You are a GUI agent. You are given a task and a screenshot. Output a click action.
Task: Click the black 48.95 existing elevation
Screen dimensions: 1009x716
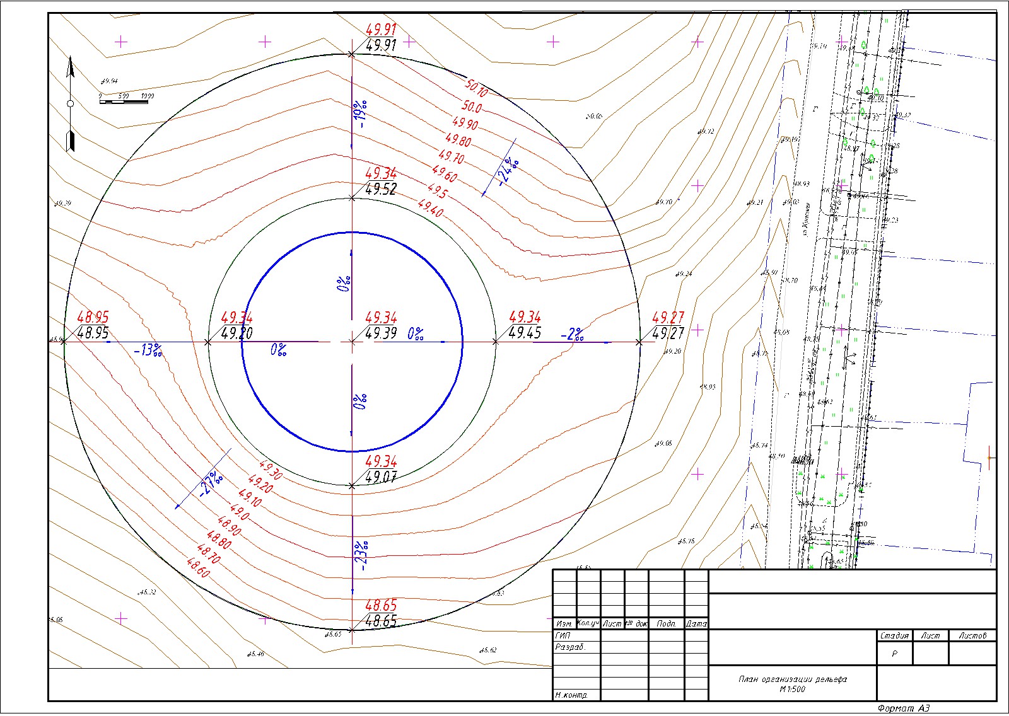point(93,333)
